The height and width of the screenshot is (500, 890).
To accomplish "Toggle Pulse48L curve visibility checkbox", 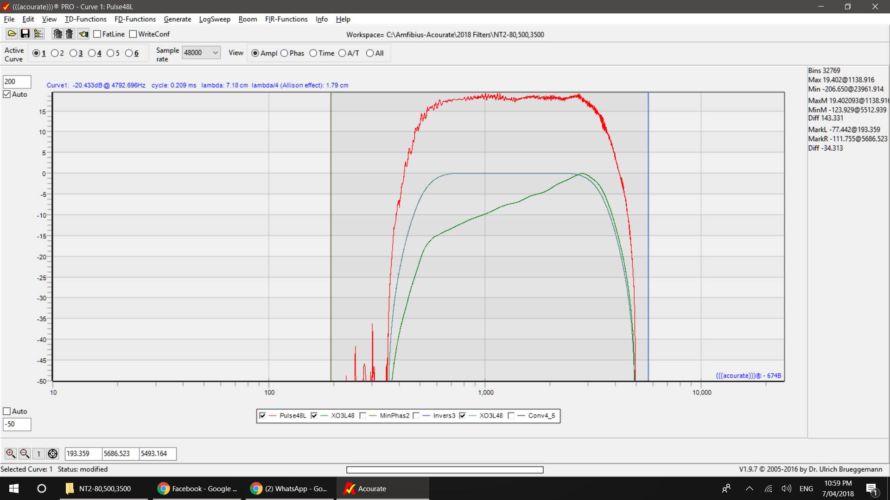I will 262,415.
